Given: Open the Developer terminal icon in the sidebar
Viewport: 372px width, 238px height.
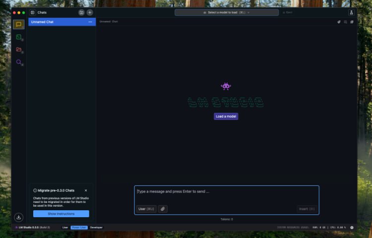Looking at the screenshot, I should (19, 37).
